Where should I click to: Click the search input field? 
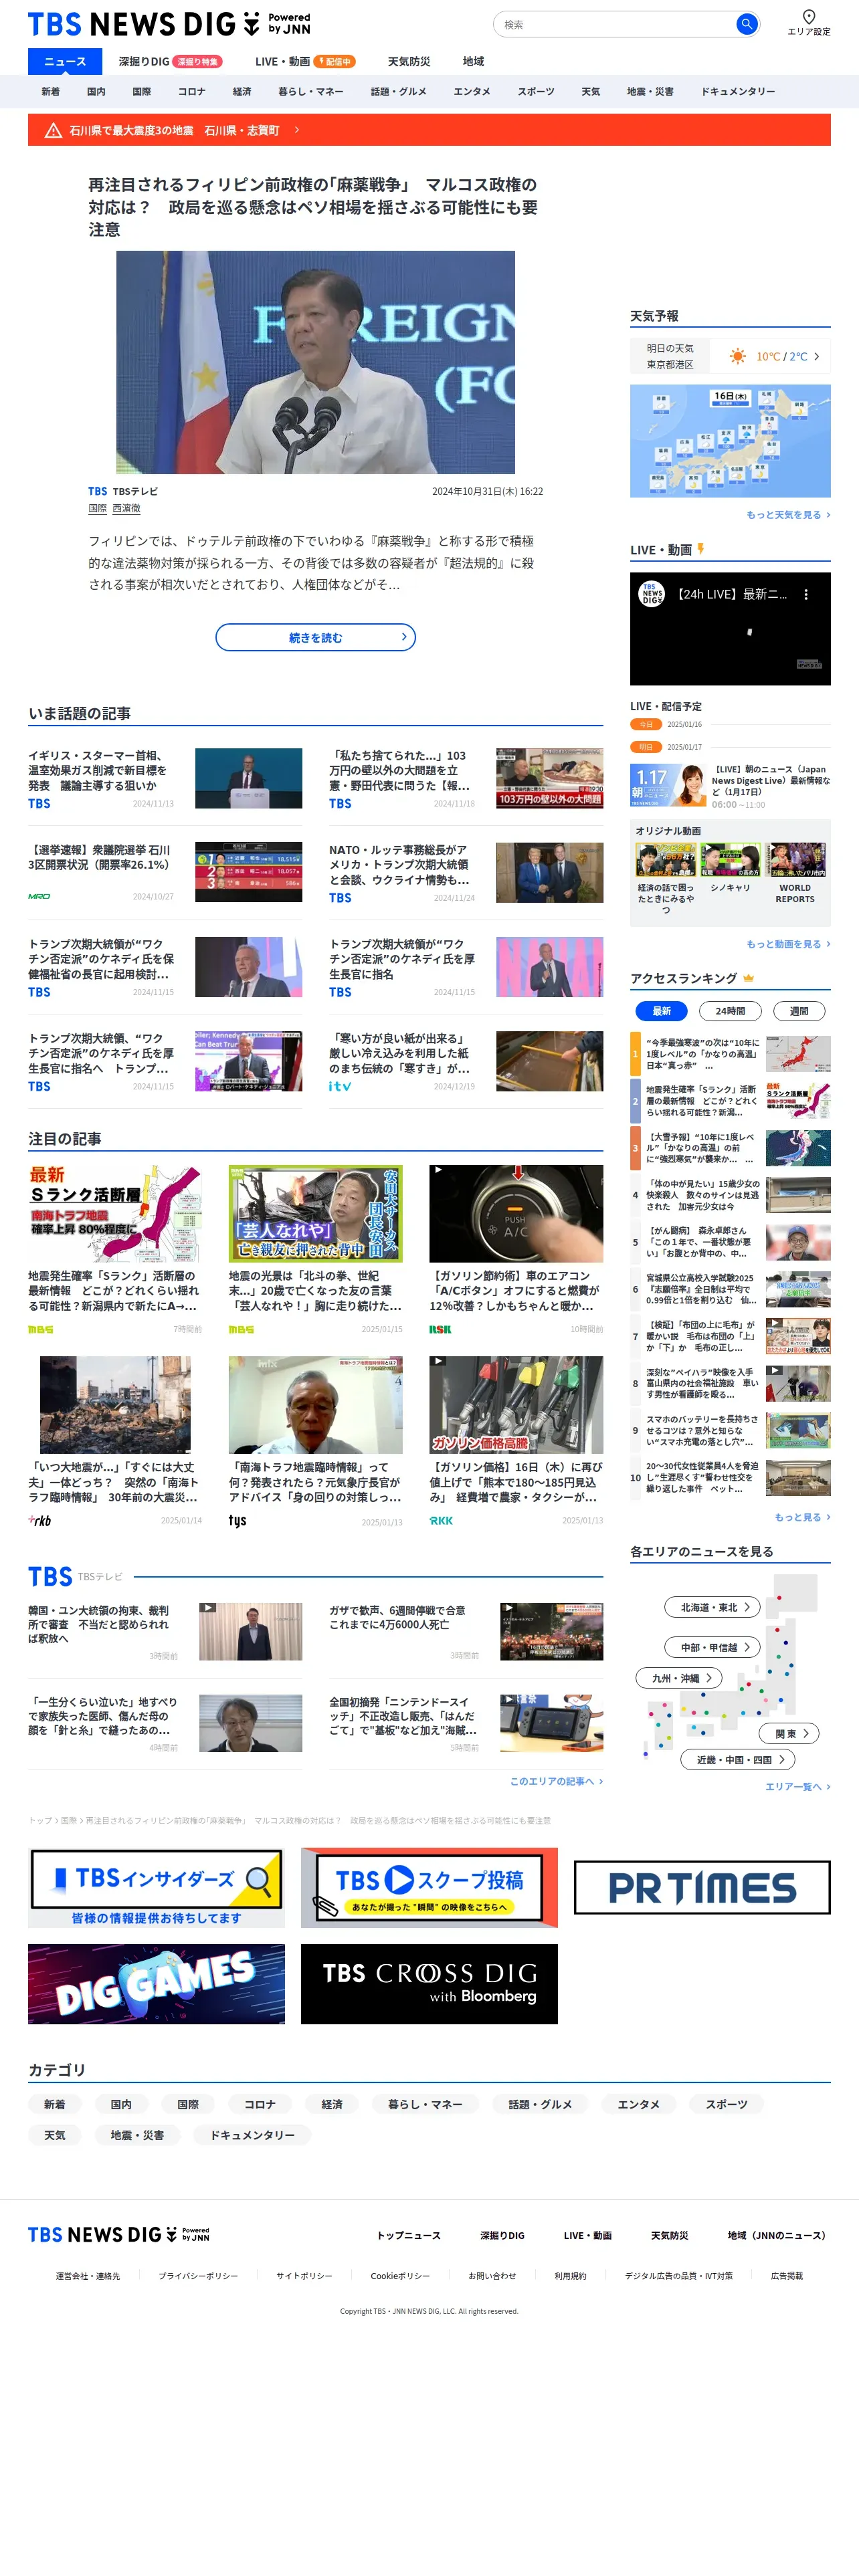pyautogui.click(x=615, y=24)
